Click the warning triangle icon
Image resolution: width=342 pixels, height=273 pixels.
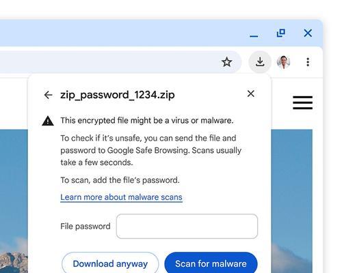[x=48, y=121]
